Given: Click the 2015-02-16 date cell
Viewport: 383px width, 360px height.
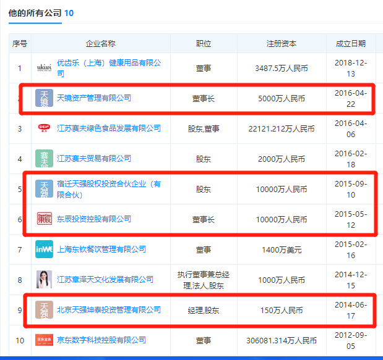Looking at the screenshot, I should [x=351, y=249].
